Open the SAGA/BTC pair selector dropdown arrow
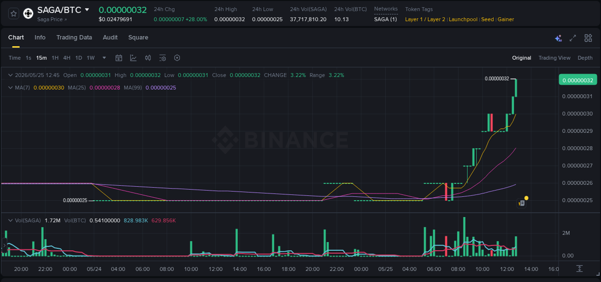The height and width of the screenshot is (282, 601). [x=87, y=10]
